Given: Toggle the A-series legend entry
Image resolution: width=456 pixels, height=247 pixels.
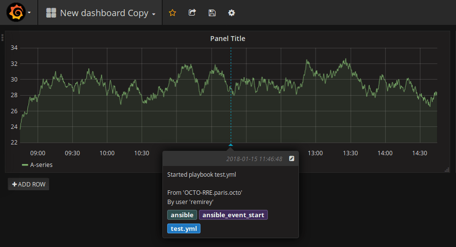Looking at the screenshot, I should [x=41, y=165].
